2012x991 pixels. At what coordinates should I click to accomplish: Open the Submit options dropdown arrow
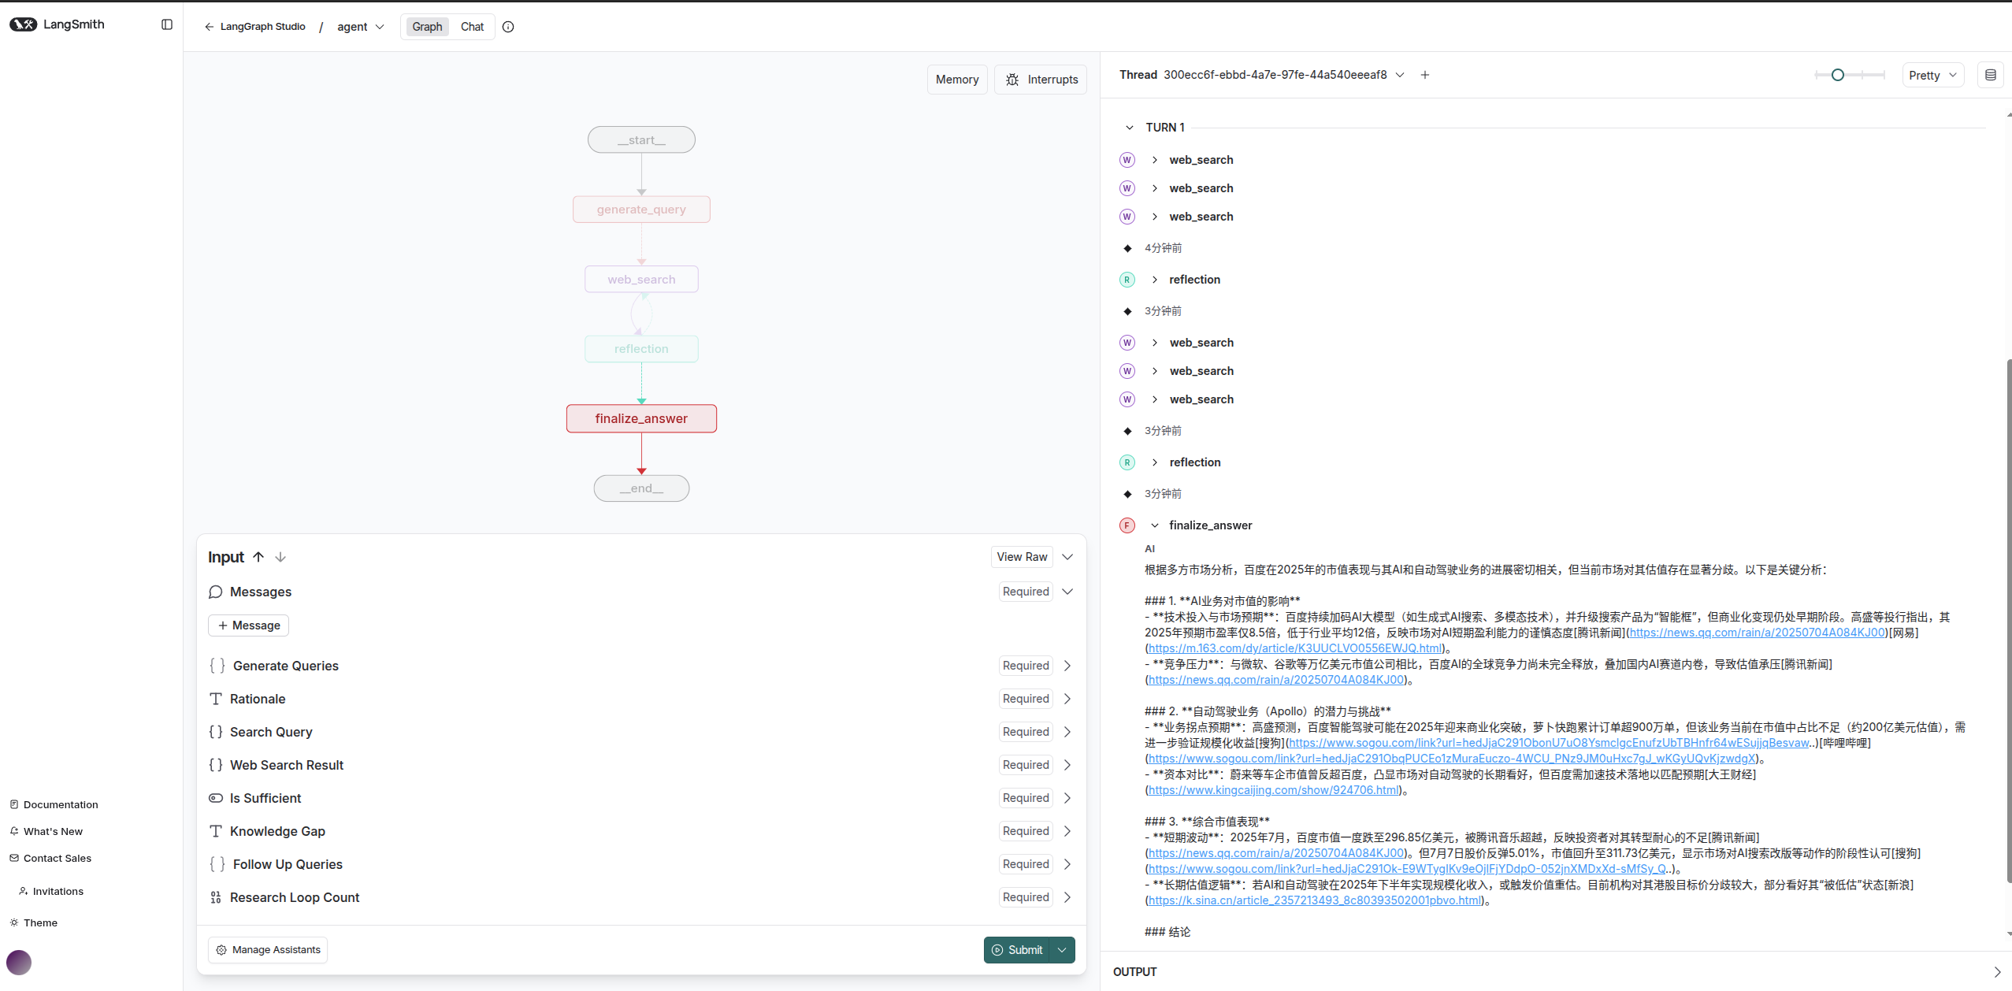1062,950
